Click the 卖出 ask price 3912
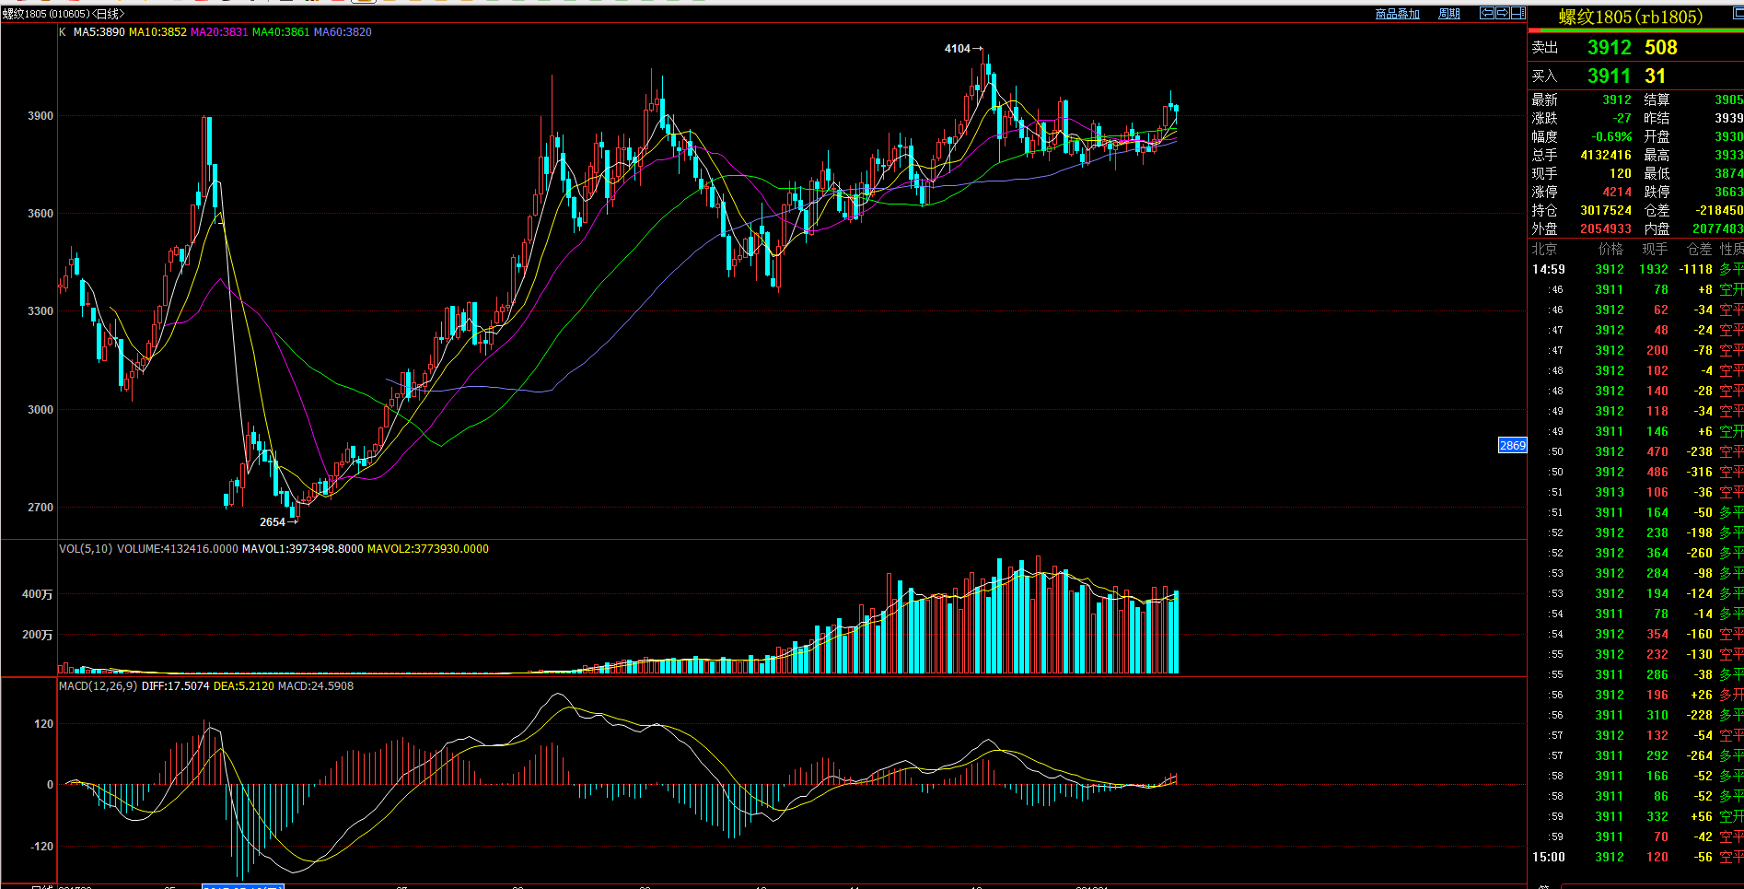 [1609, 48]
